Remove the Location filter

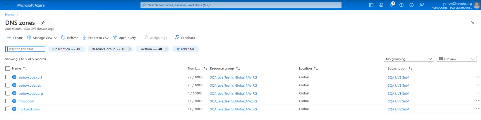pos(166,49)
